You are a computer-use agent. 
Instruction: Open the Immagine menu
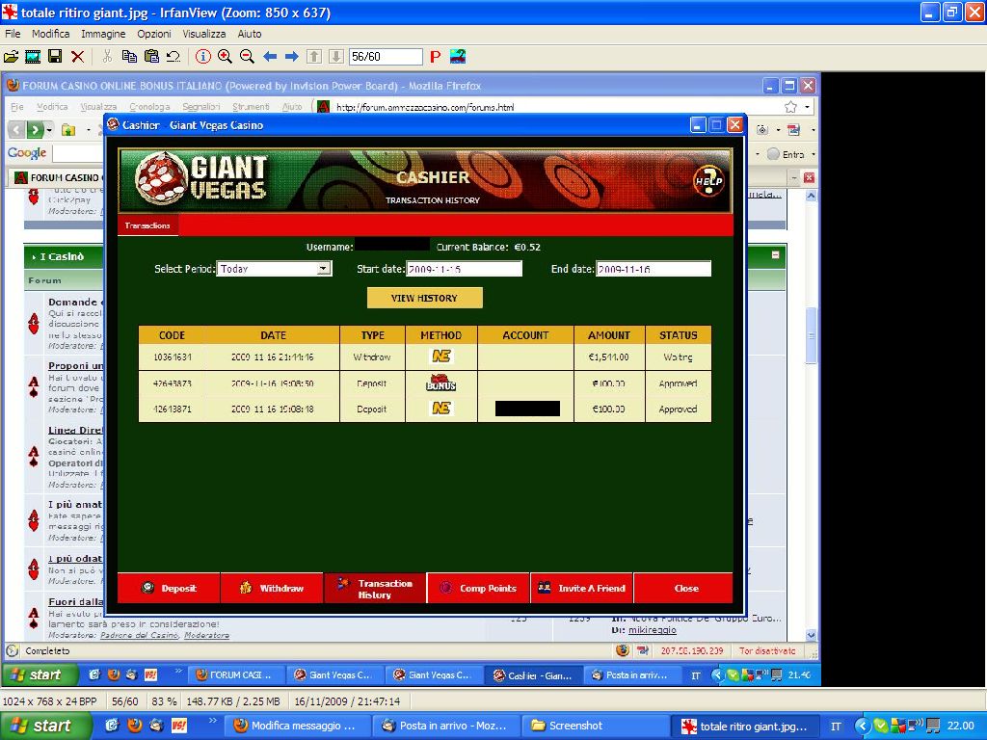click(103, 34)
